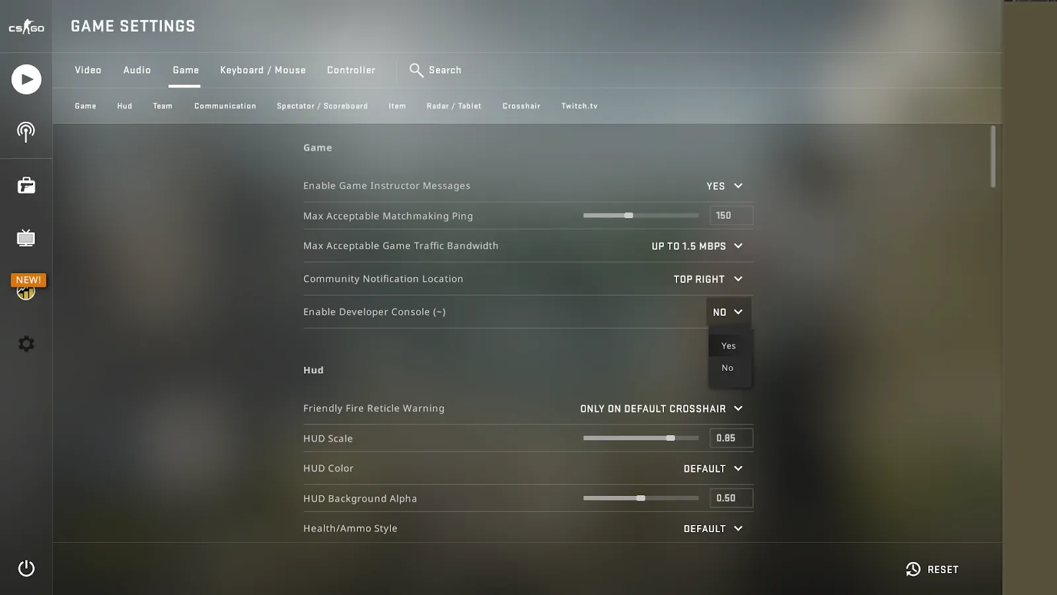
Task: Click the reset clock icon
Action: [913, 569]
